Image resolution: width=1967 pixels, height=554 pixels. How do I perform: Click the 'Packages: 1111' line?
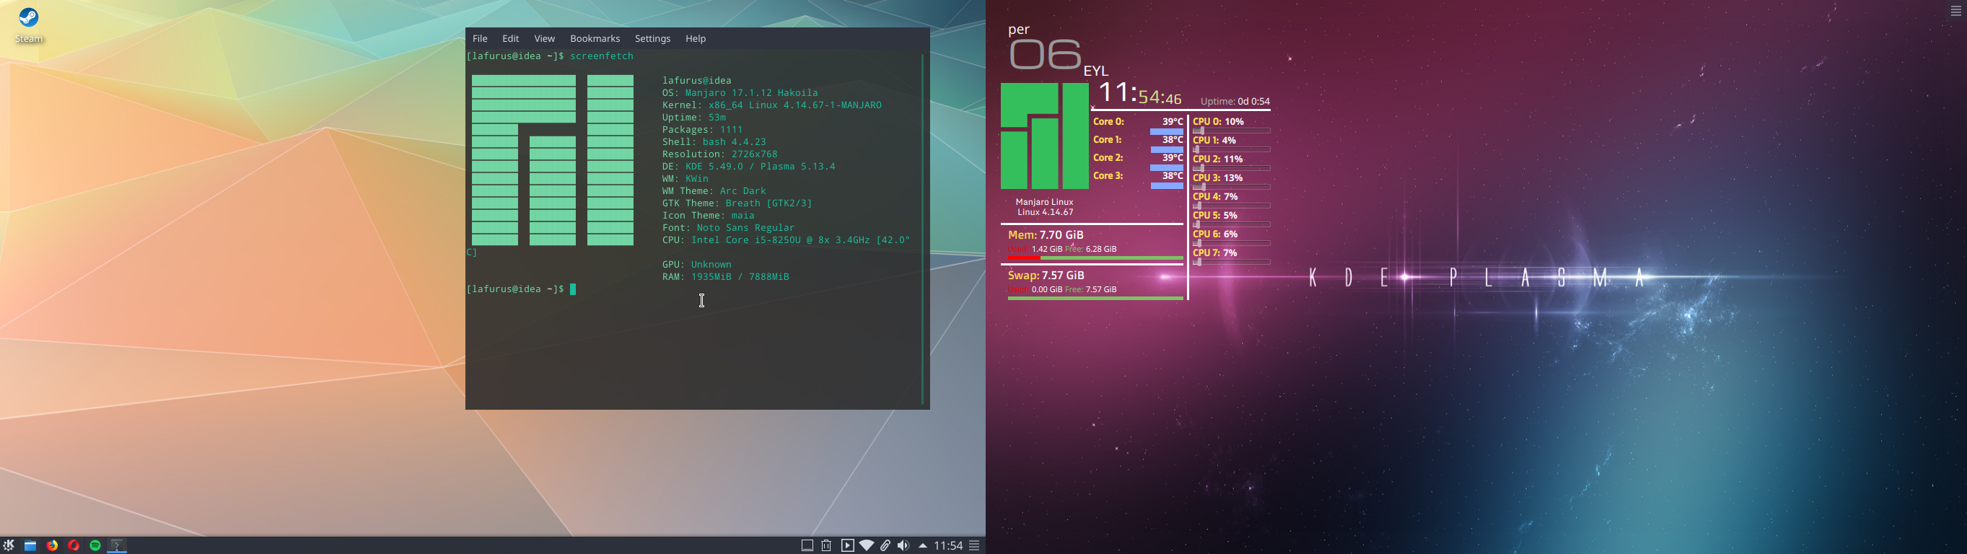pyautogui.click(x=703, y=130)
